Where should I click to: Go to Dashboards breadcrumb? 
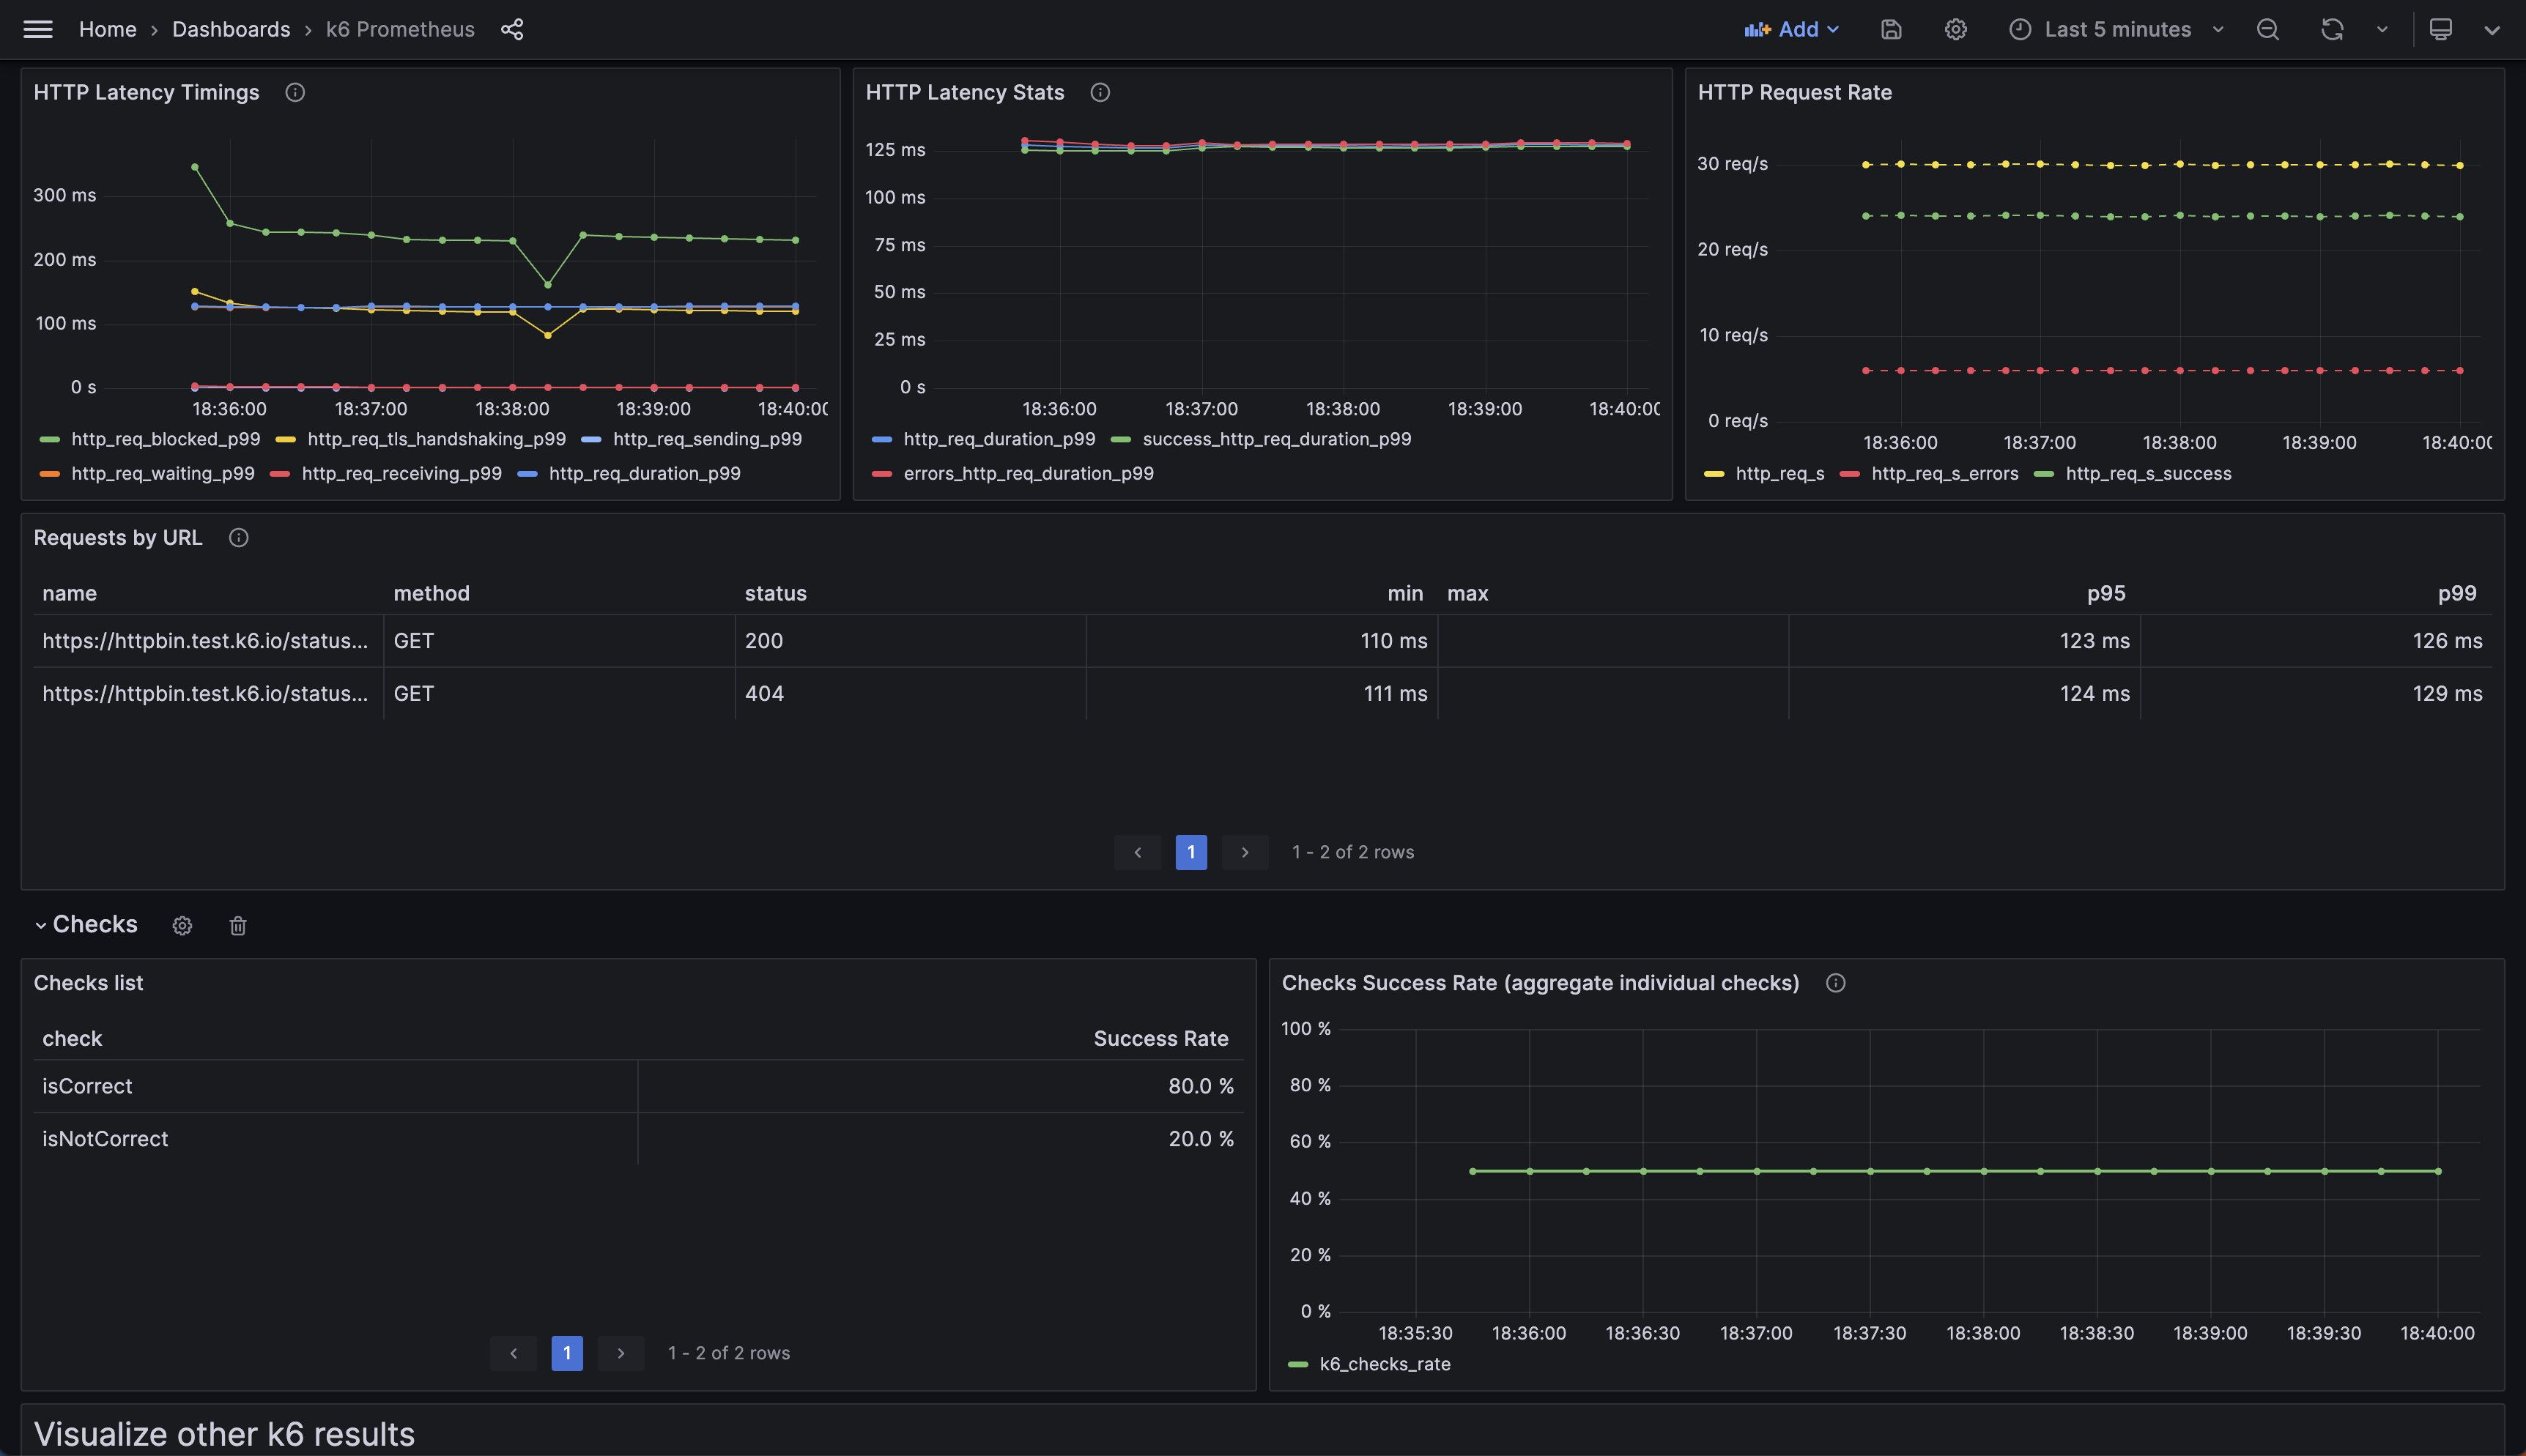pyautogui.click(x=231, y=29)
